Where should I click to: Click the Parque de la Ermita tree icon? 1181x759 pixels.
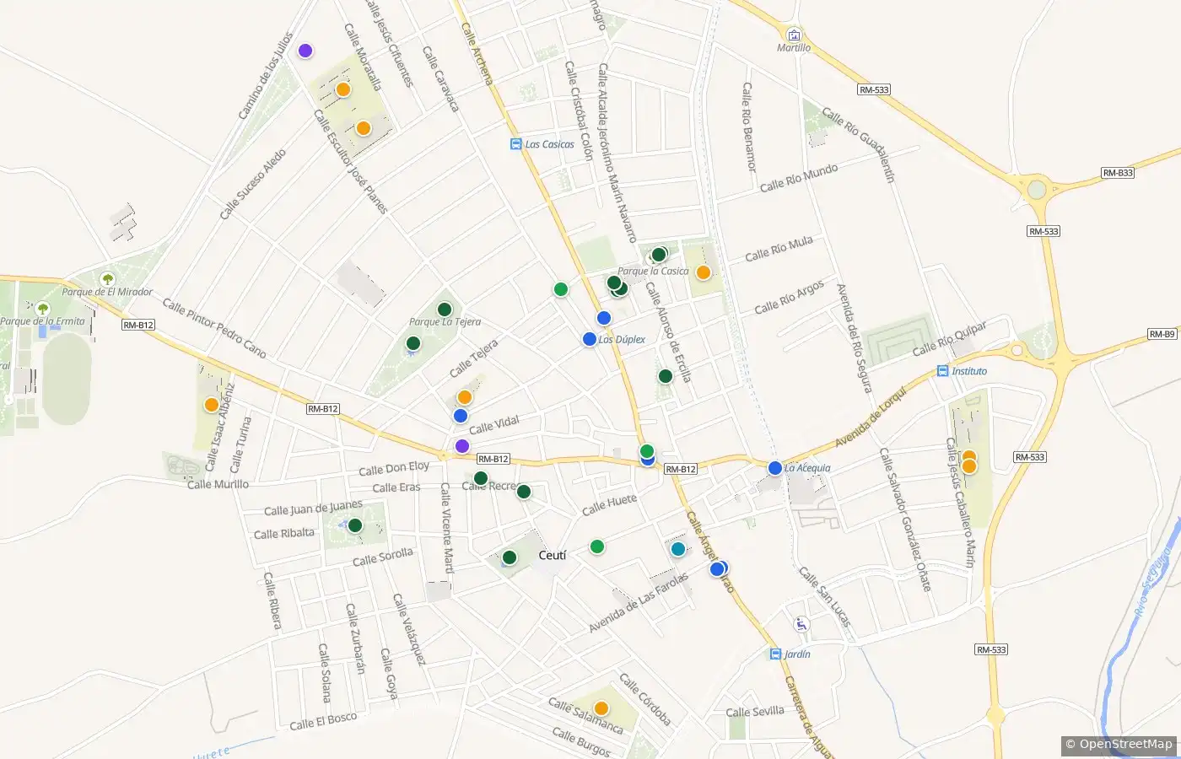(x=43, y=309)
